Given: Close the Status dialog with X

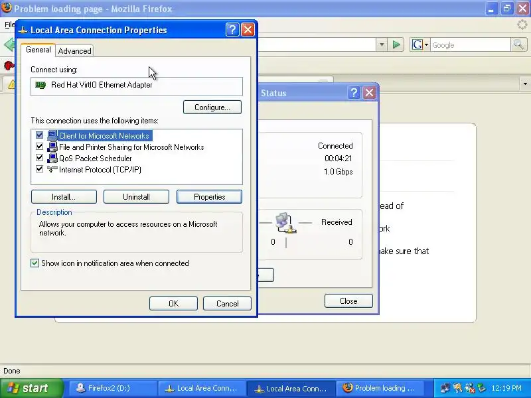Looking at the screenshot, I should pos(369,92).
